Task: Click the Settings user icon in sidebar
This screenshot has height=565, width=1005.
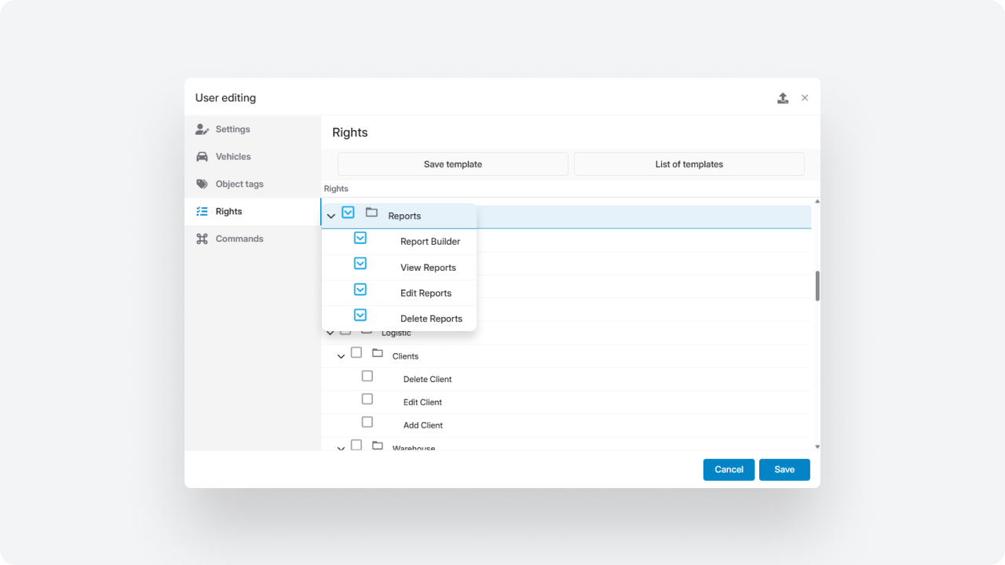Action: click(x=202, y=129)
